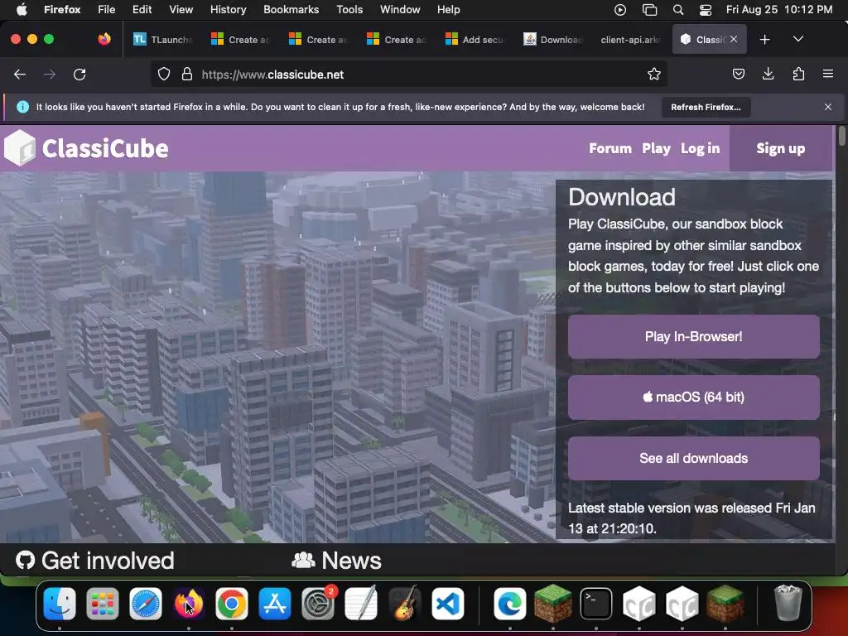Viewport: 848px width, 636px height.
Task: Open the Forum link
Action: tap(610, 148)
